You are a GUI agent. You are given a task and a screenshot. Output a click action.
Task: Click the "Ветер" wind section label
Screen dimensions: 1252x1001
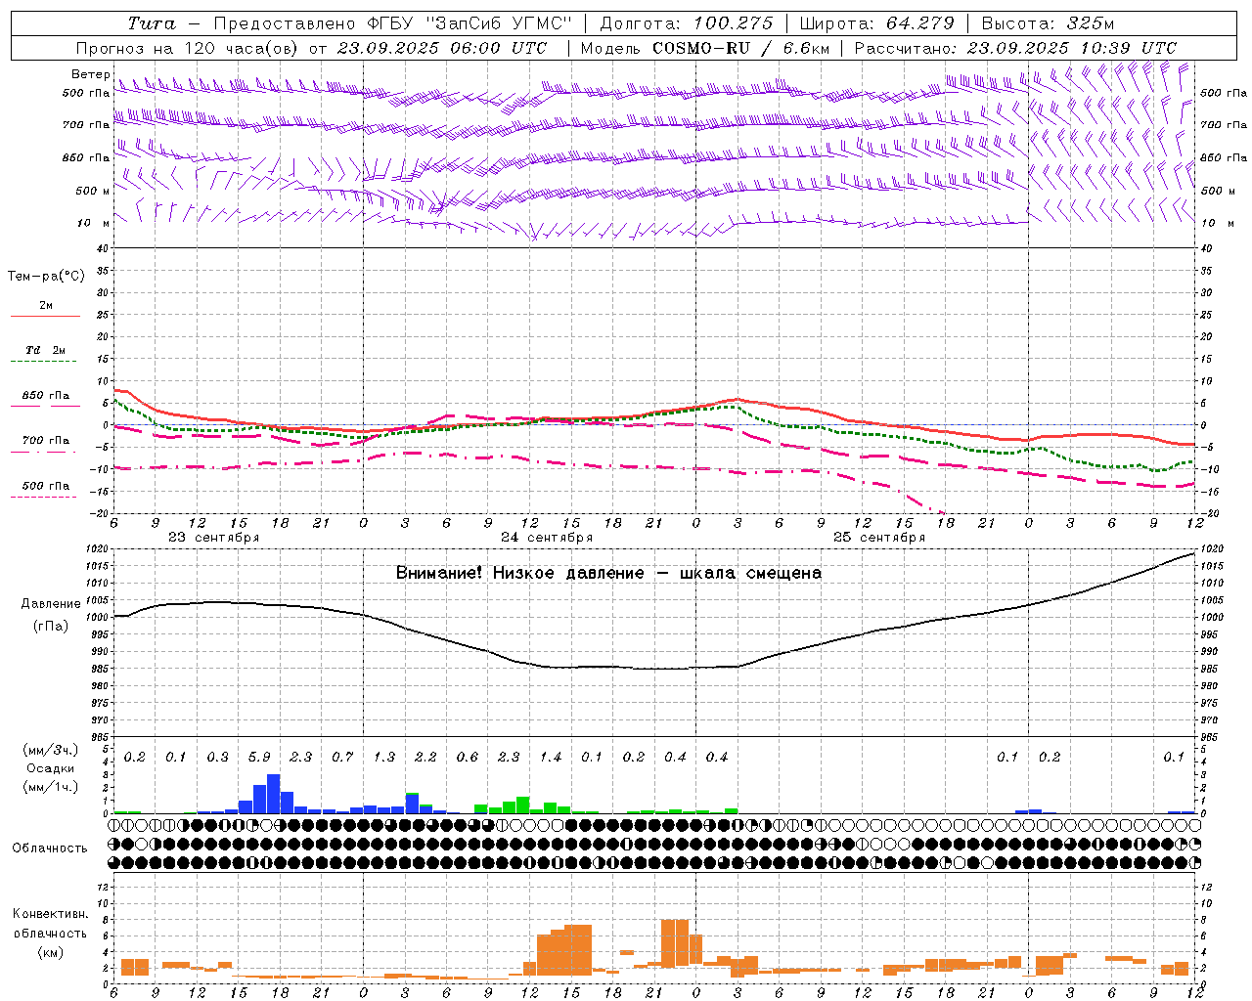click(91, 74)
